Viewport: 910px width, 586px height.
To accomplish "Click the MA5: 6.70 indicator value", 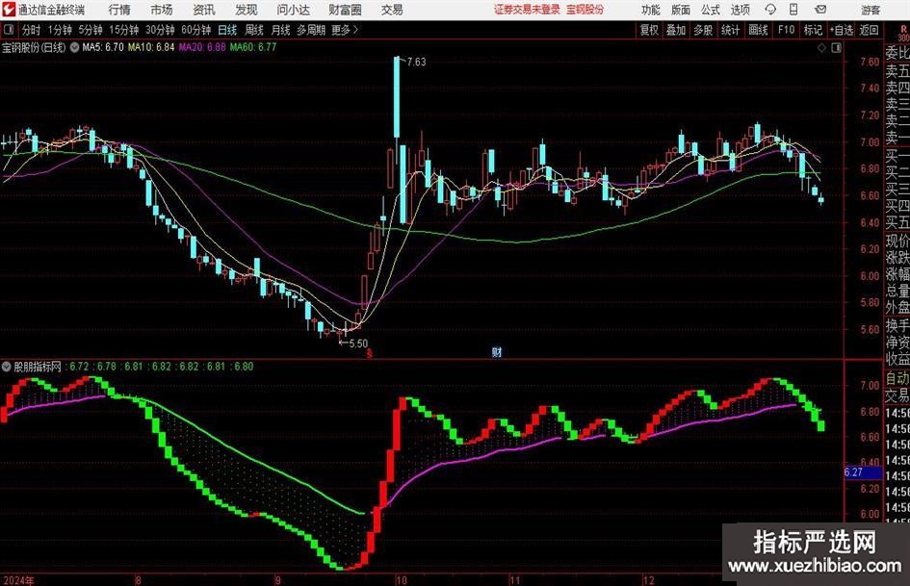I will coord(103,47).
